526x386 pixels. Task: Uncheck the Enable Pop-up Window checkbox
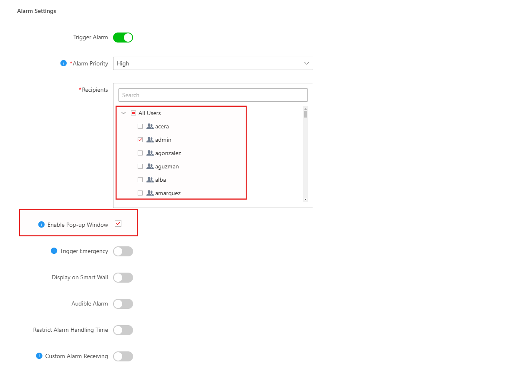tap(118, 224)
